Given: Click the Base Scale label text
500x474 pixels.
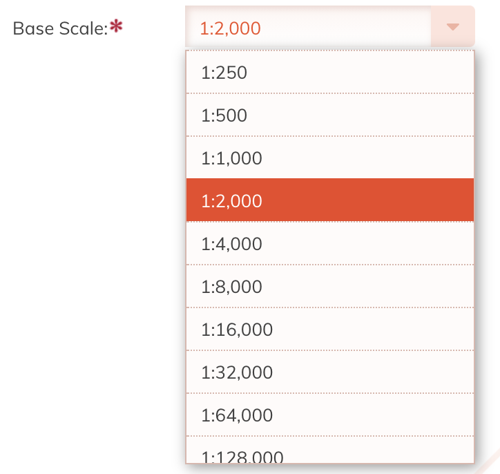Looking at the screenshot, I should point(60,28).
